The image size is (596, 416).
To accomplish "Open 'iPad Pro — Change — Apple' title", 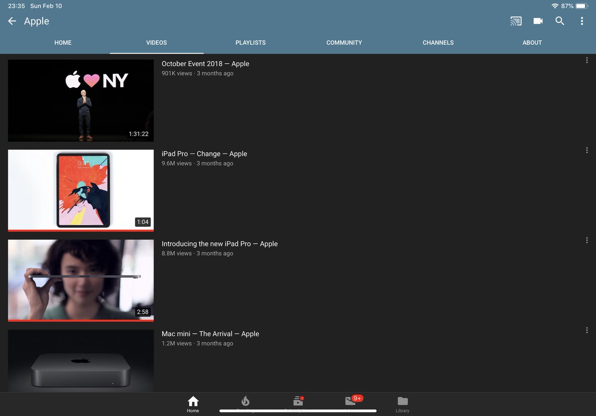I will (204, 154).
